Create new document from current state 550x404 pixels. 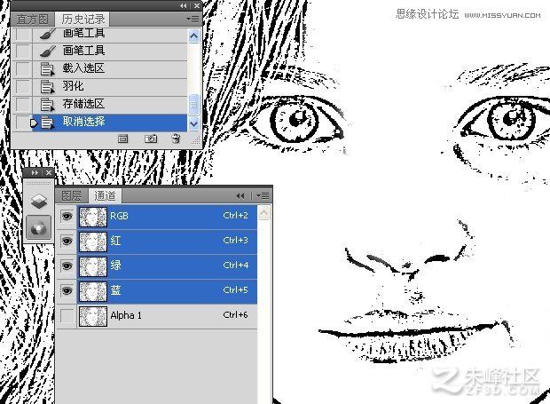point(122,139)
